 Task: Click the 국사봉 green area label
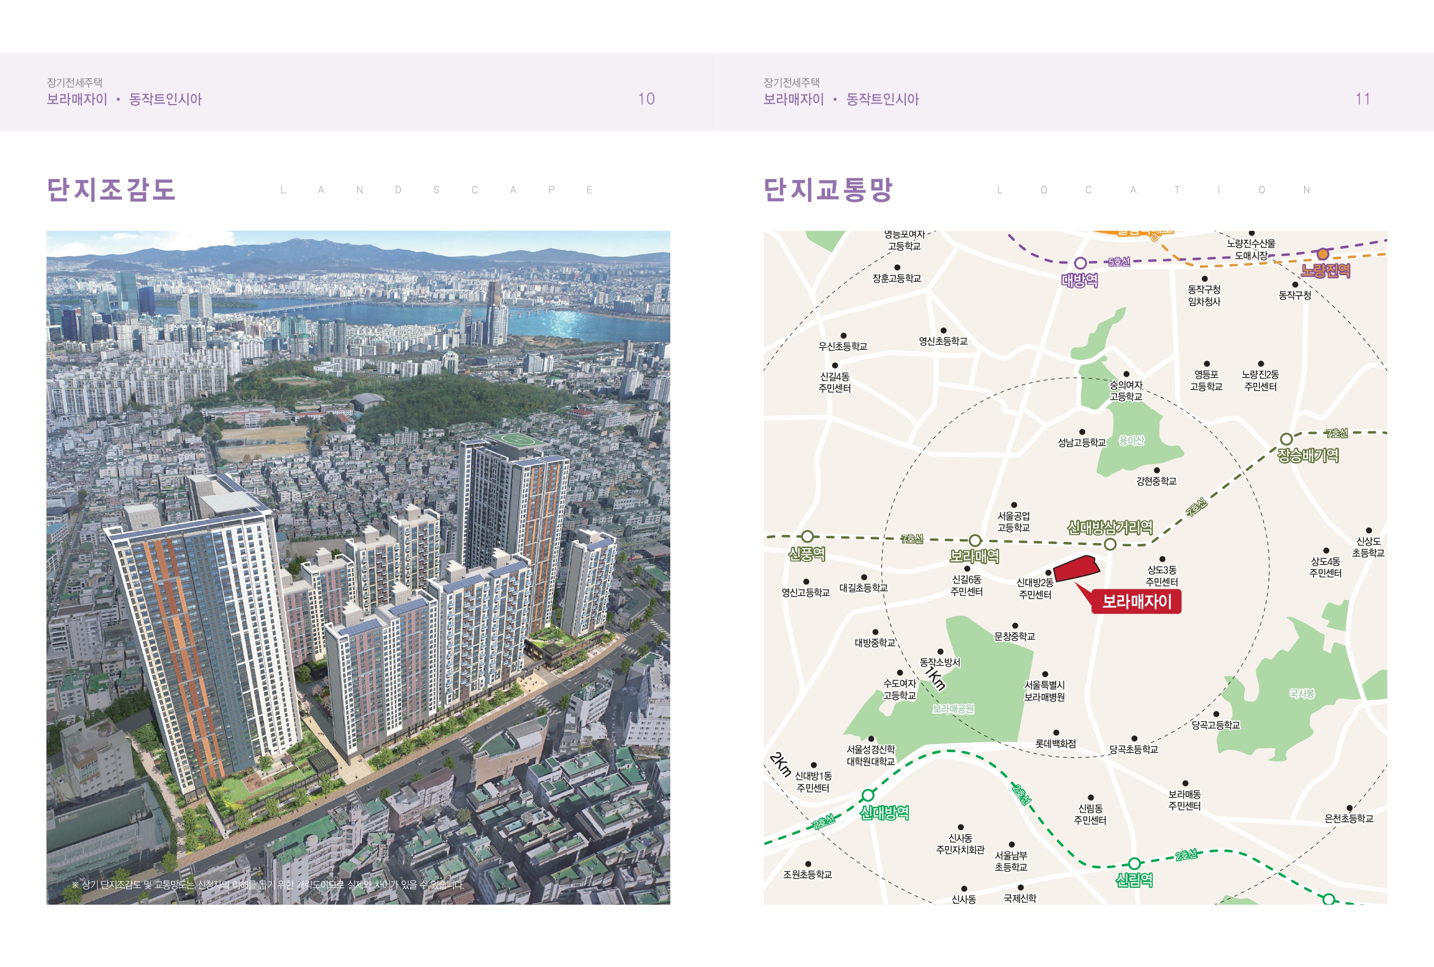[x=1302, y=694]
